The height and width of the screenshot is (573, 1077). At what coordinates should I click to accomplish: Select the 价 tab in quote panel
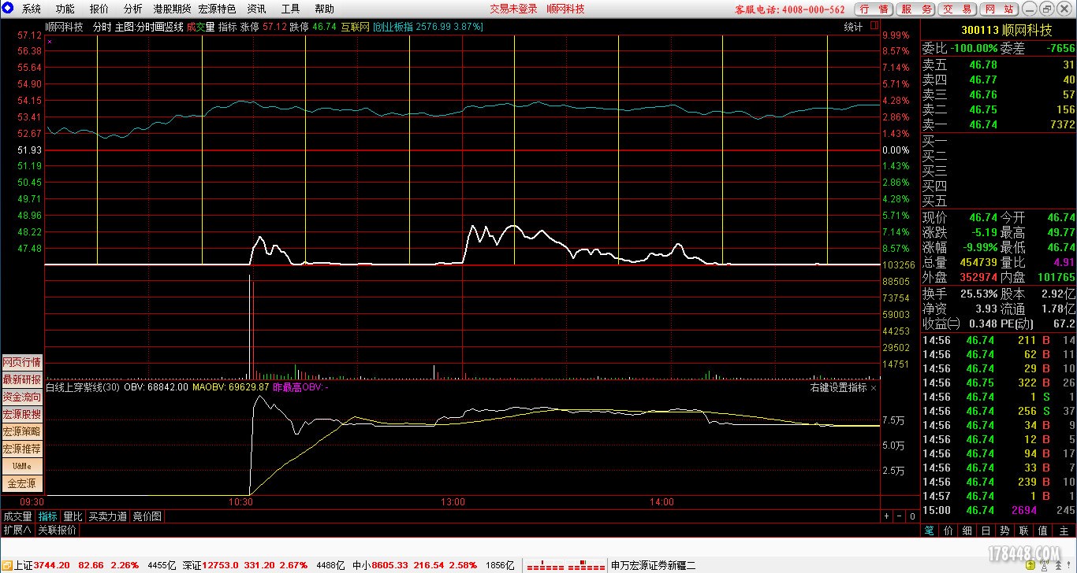click(948, 531)
